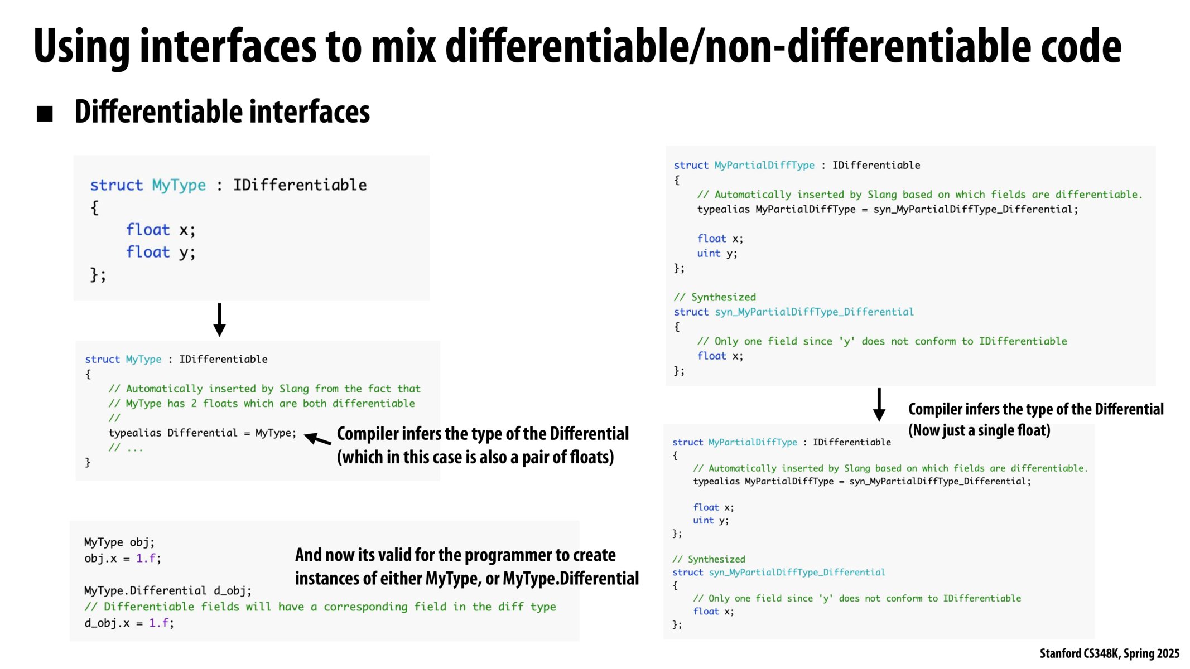
Task: Click the Stanford CS348K, Spring 2025 footer
Action: click(x=1109, y=653)
